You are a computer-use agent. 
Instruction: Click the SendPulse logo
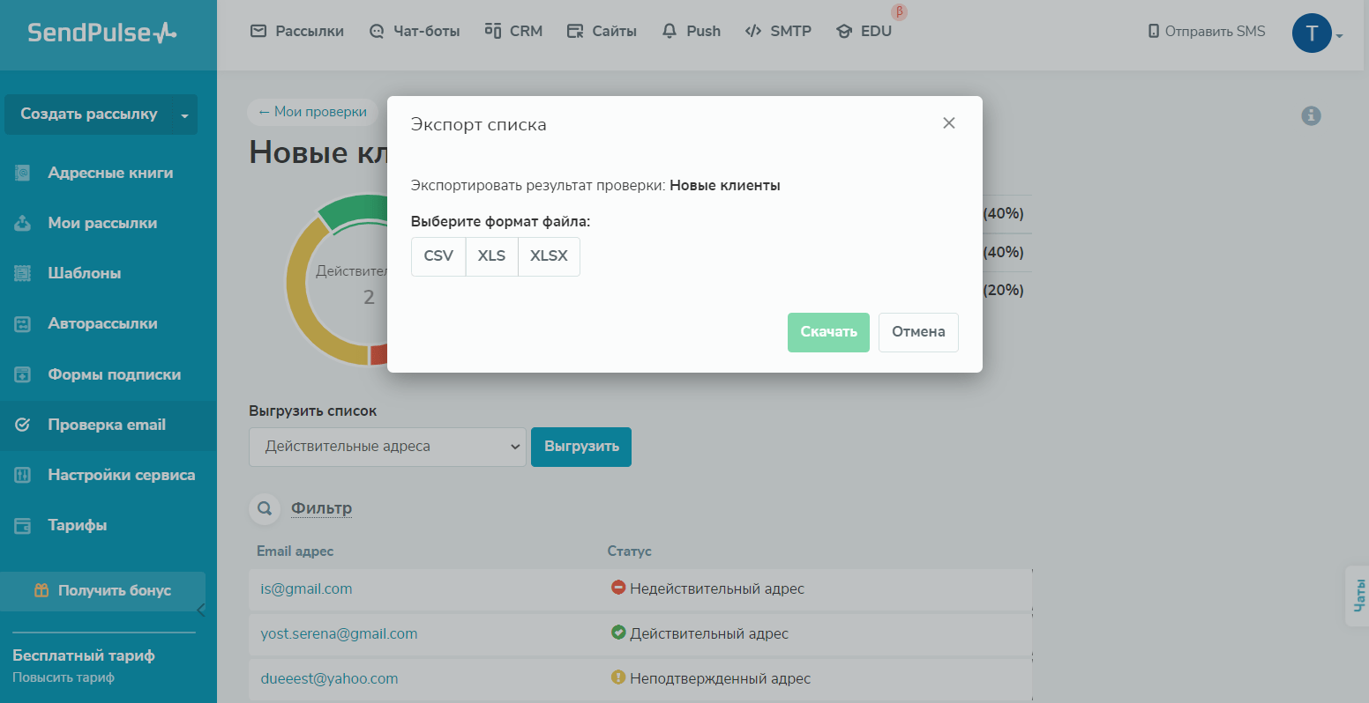pos(102,33)
